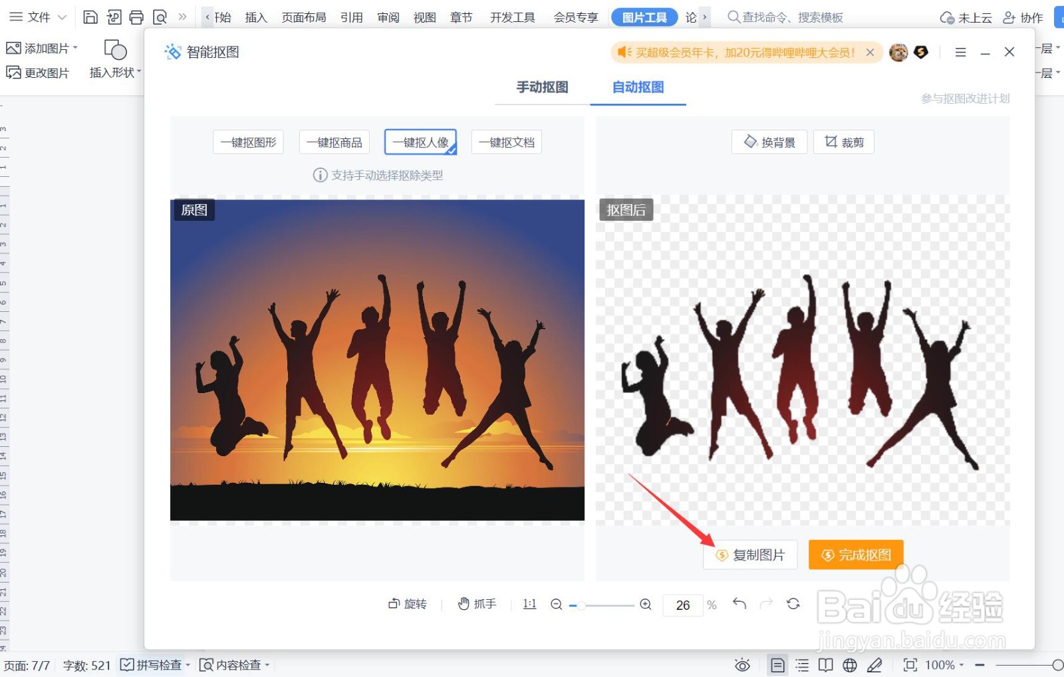Viewport: 1064px width, 677px height.
Task: Toggle the eye protection mode icon
Action: (x=741, y=664)
